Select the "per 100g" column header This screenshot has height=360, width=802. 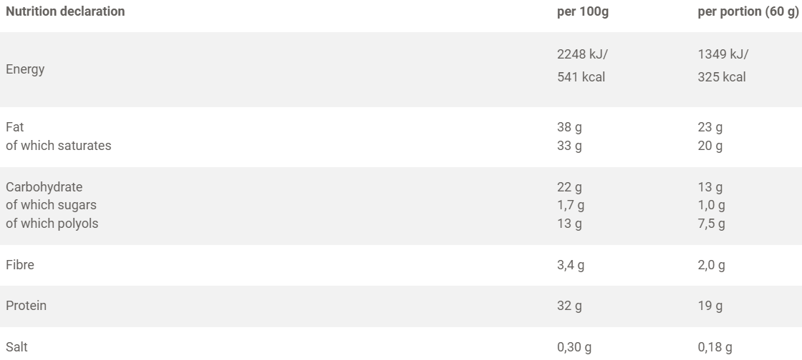tap(582, 12)
